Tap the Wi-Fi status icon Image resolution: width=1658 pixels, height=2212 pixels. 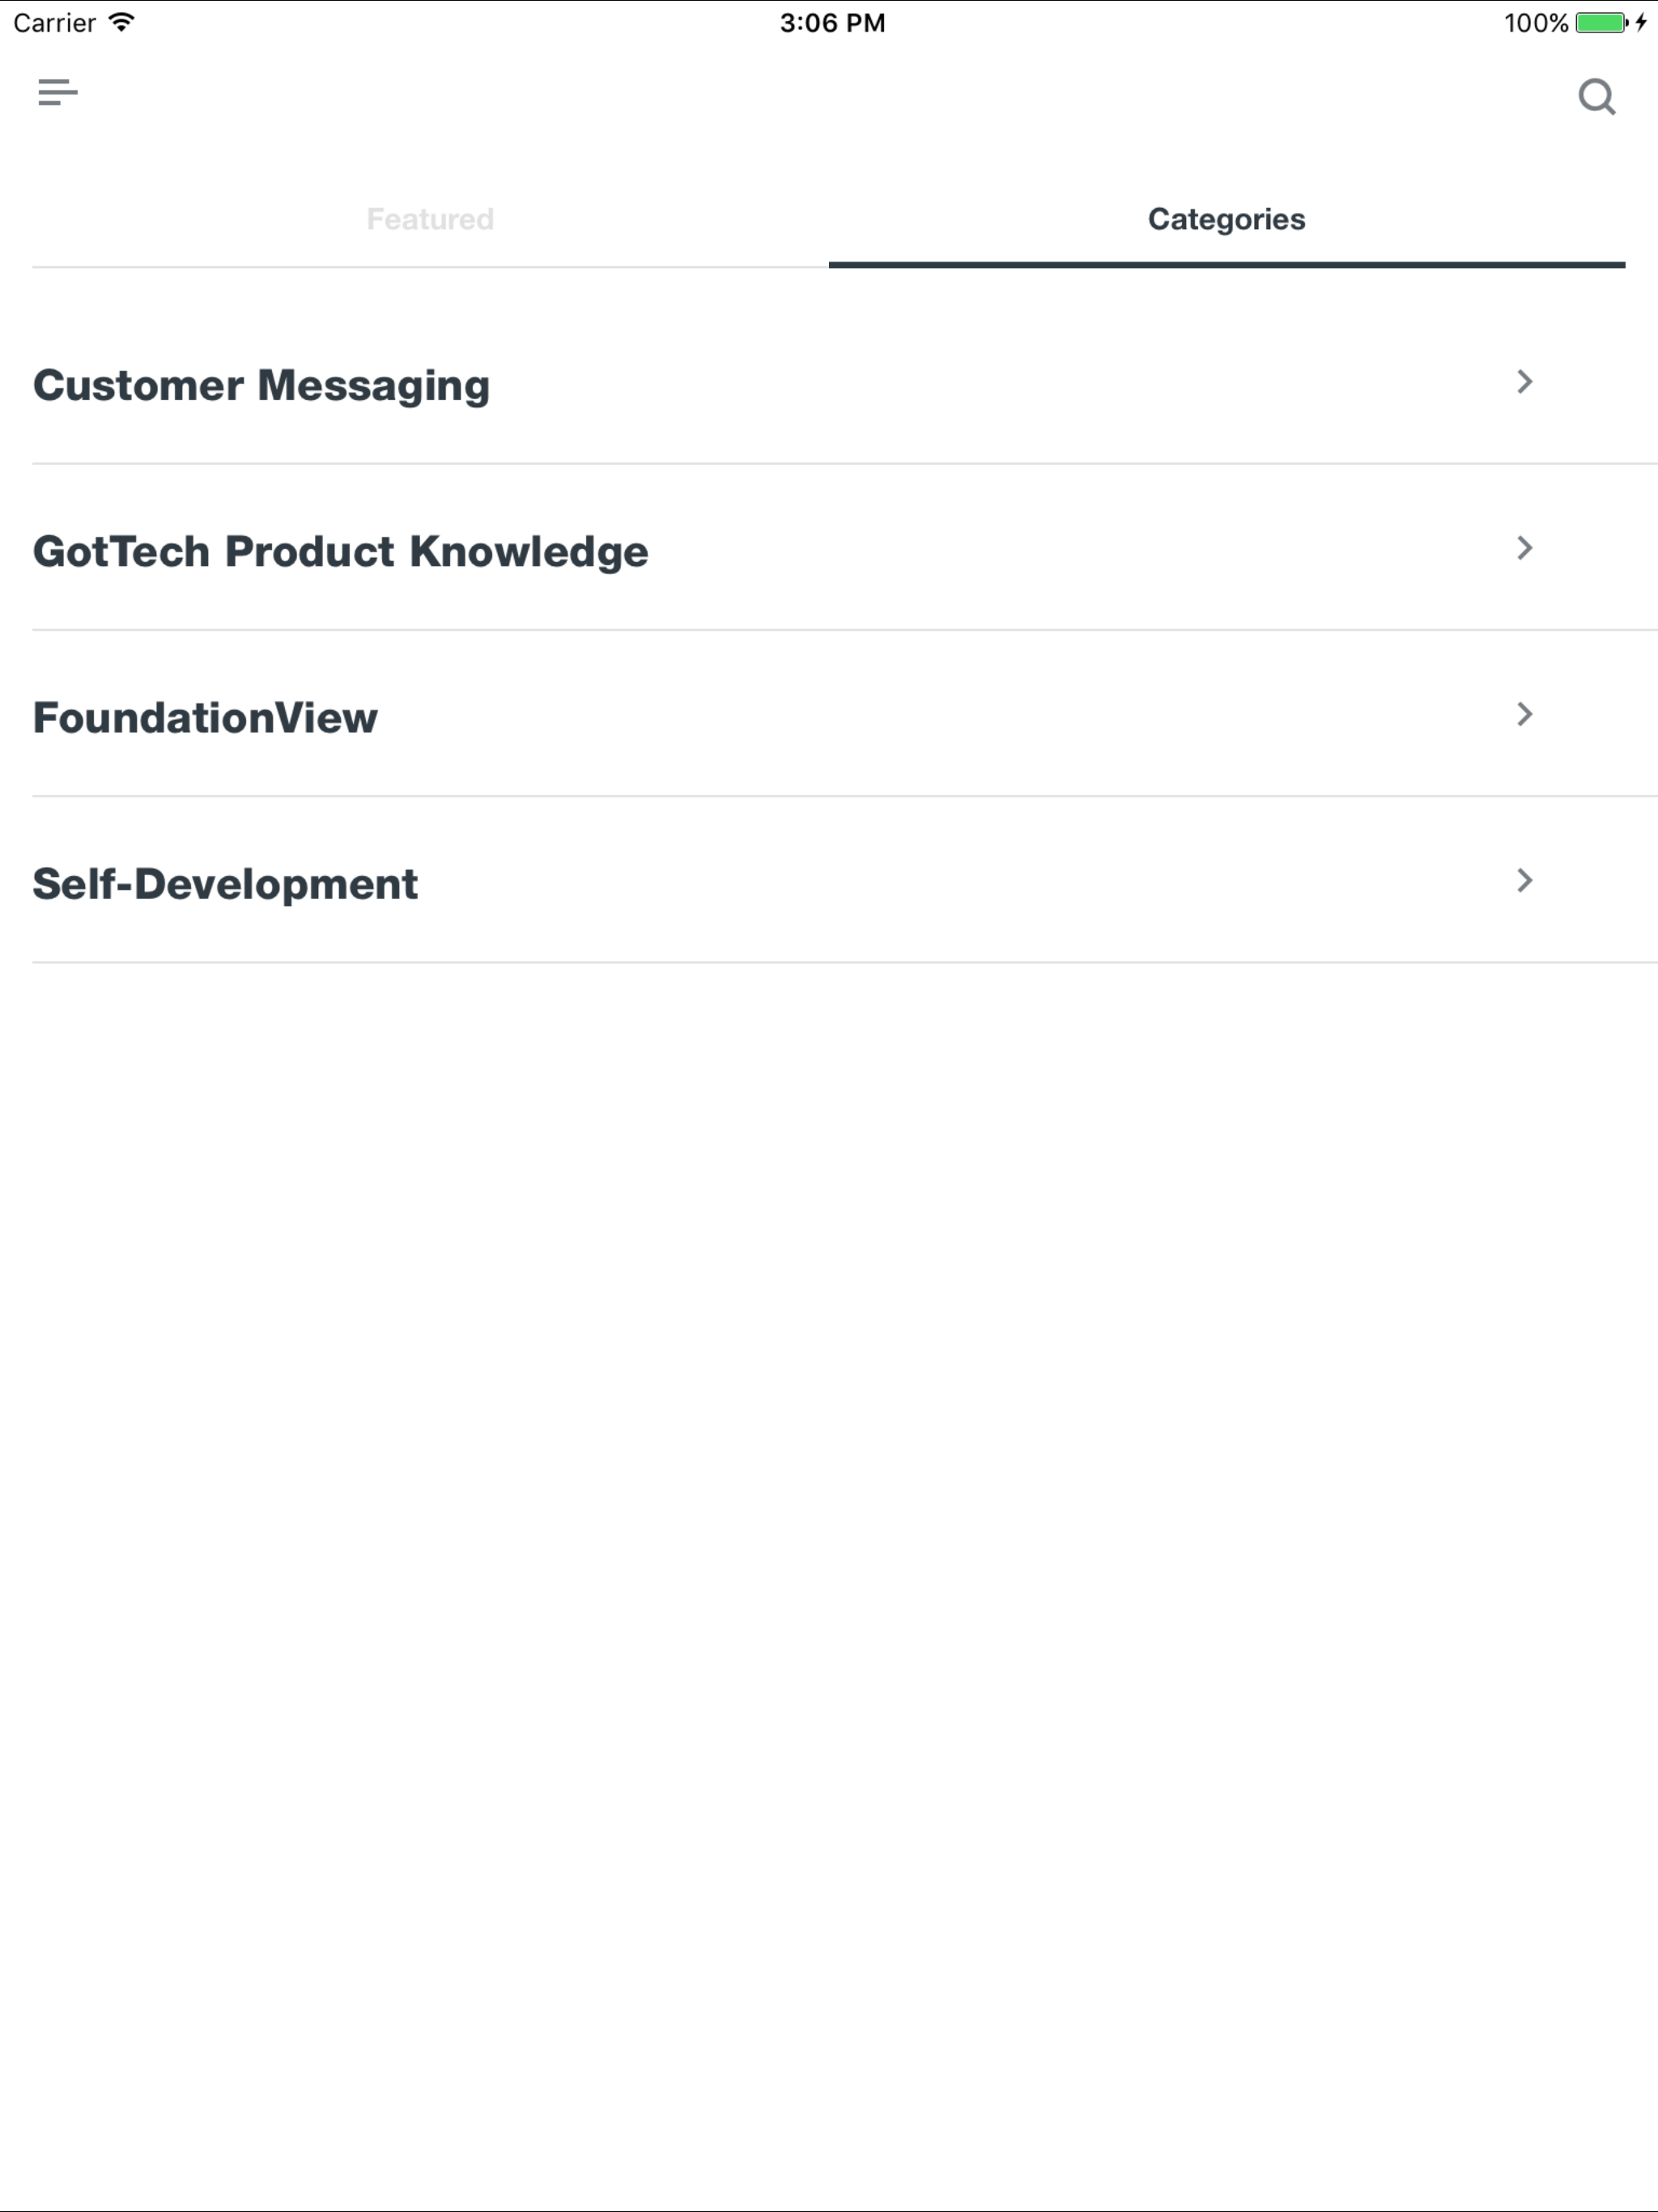point(121,22)
